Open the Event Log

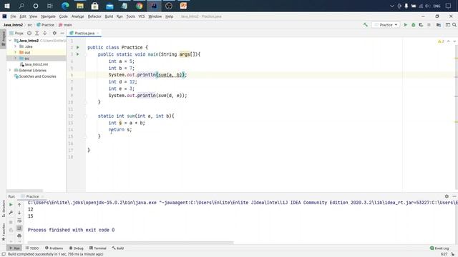[x=439, y=248]
